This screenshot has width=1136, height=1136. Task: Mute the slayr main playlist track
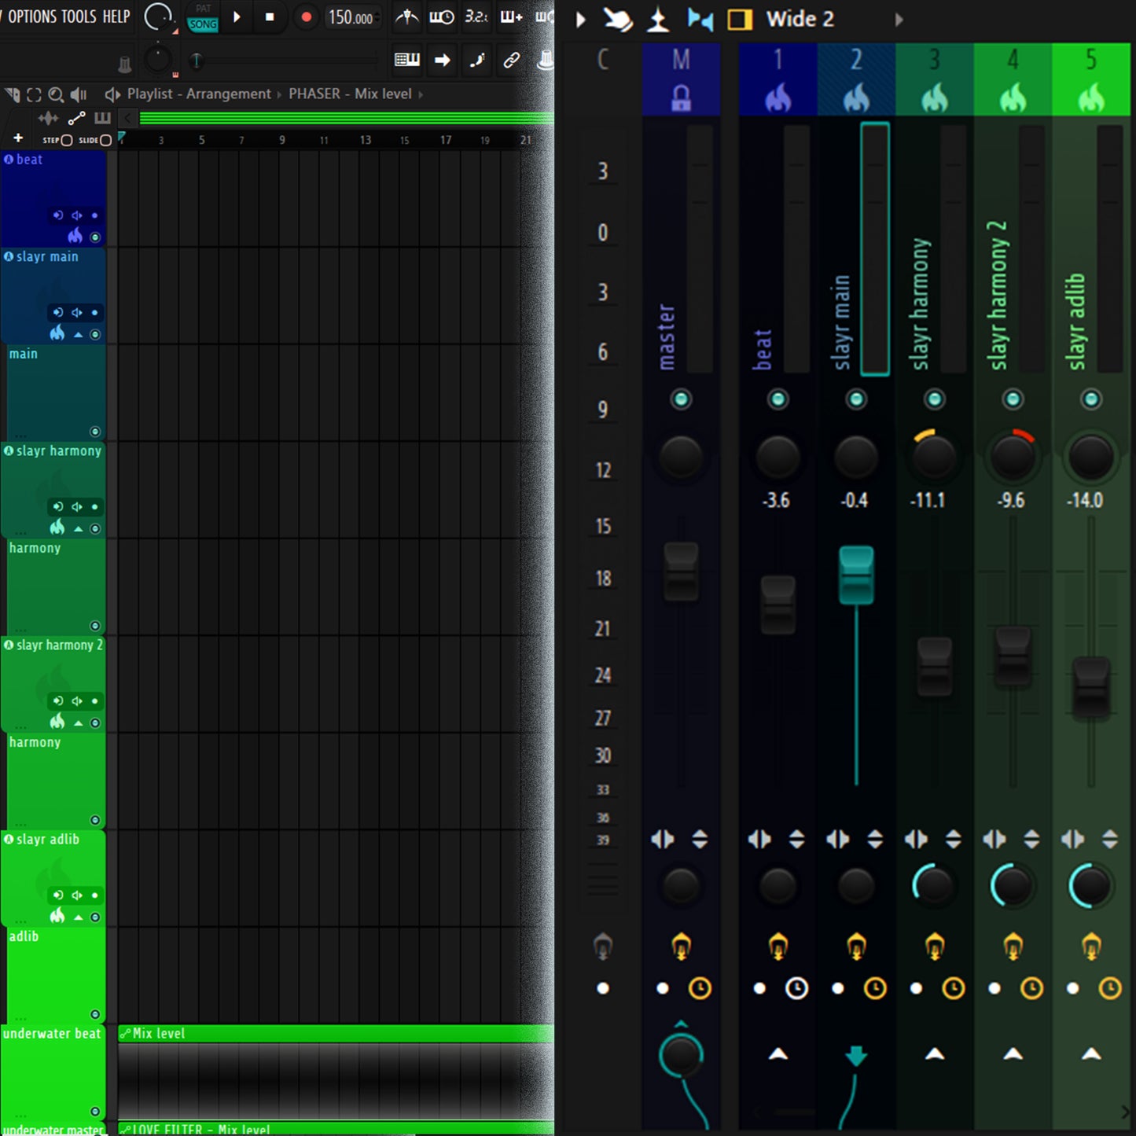[x=95, y=334]
